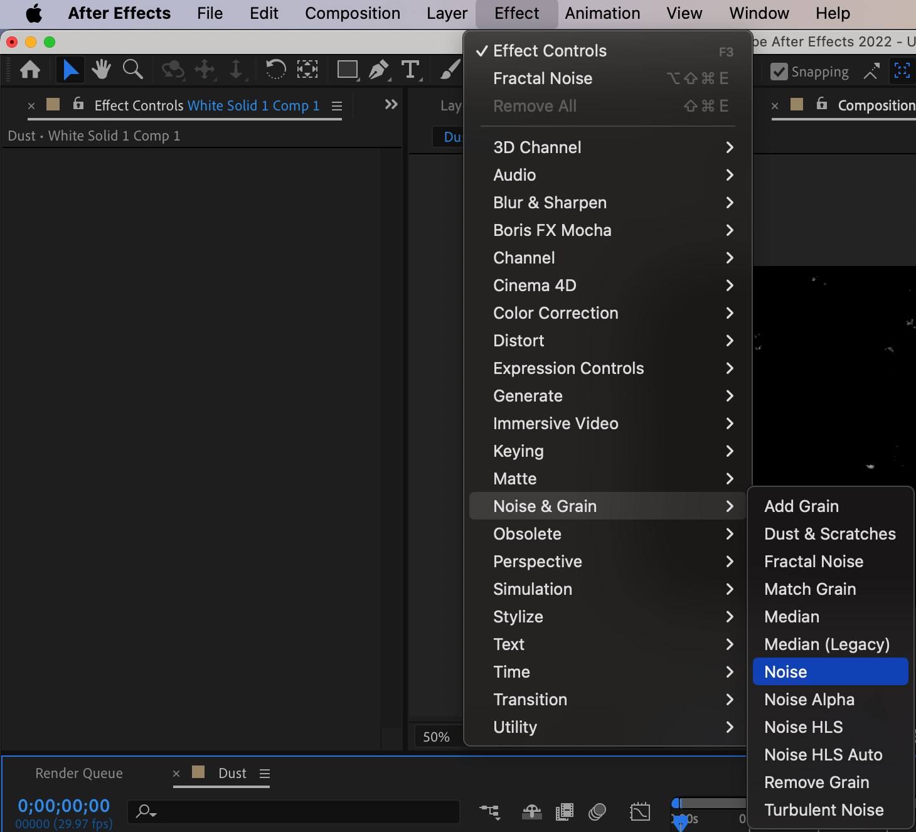Select the Home icon in toolbar
Screen dimensions: 916x832
point(30,70)
